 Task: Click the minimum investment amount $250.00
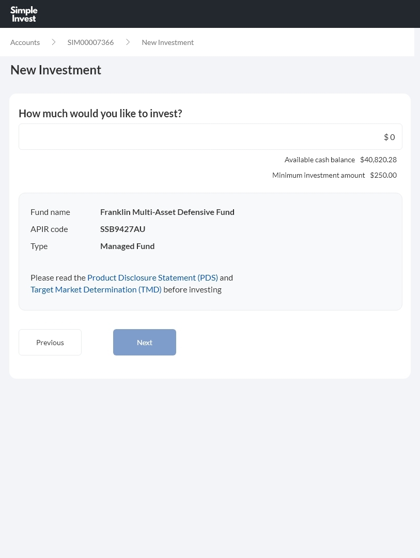tap(383, 175)
